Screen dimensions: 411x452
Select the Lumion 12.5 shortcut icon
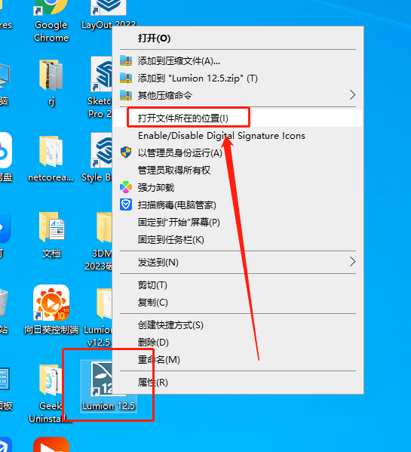tap(101, 379)
